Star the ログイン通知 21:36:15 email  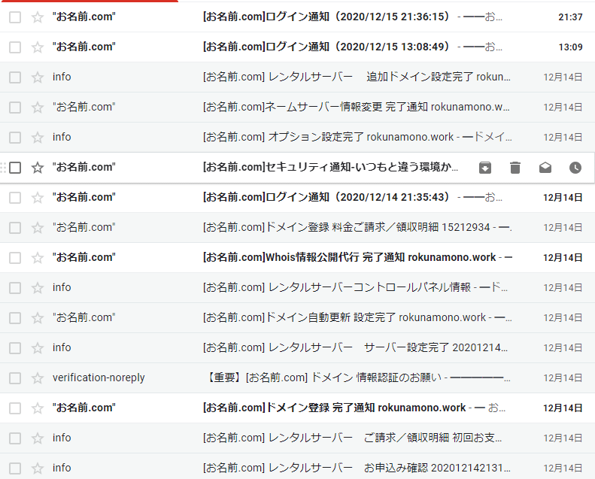pyautogui.click(x=37, y=17)
